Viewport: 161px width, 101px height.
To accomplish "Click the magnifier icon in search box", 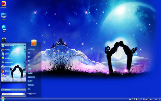I will click(23, 94).
